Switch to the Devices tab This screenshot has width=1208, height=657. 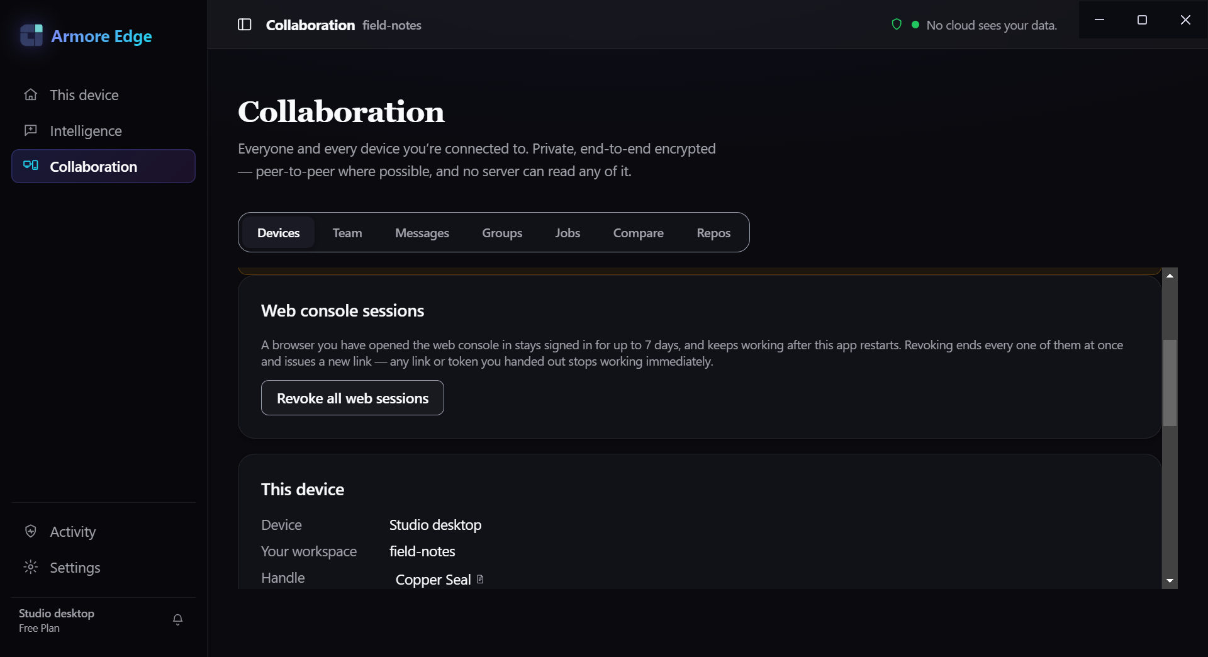click(278, 233)
